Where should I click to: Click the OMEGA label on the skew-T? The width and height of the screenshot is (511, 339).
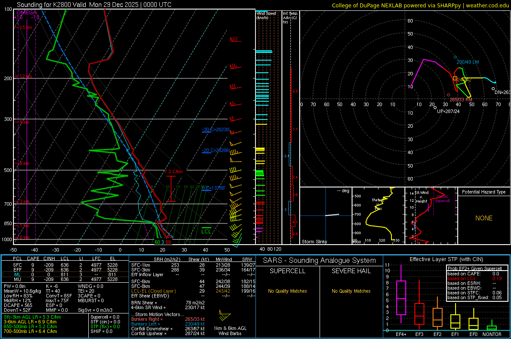click(x=27, y=13)
